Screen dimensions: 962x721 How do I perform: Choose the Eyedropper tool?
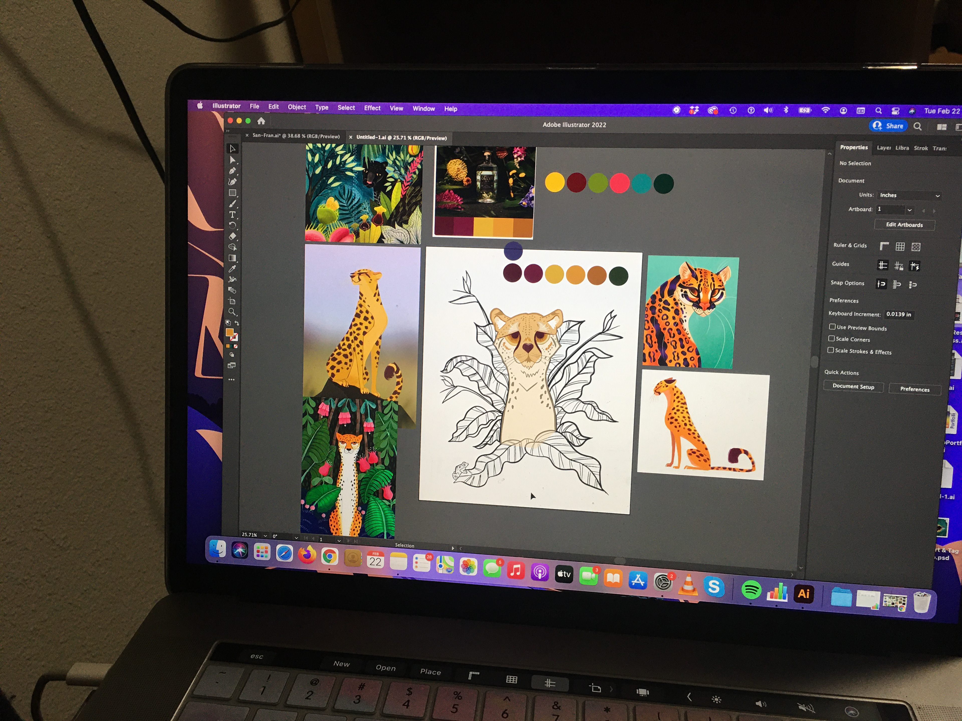coord(232,269)
